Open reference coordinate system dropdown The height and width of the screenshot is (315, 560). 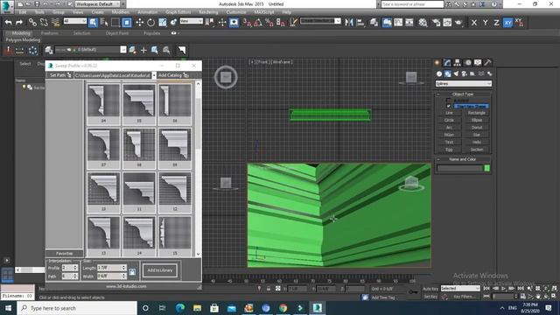[191, 21]
